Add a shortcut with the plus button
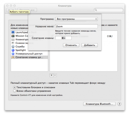The width and height of the screenshot is (129, 114). click(51, 75)
